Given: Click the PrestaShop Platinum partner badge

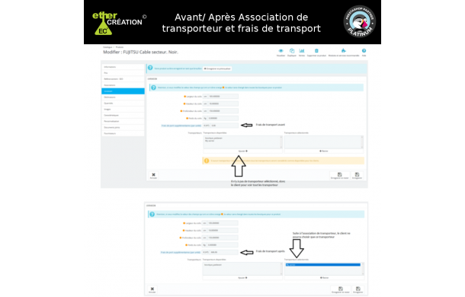Looking at the screenshot, I should point(360,21).
